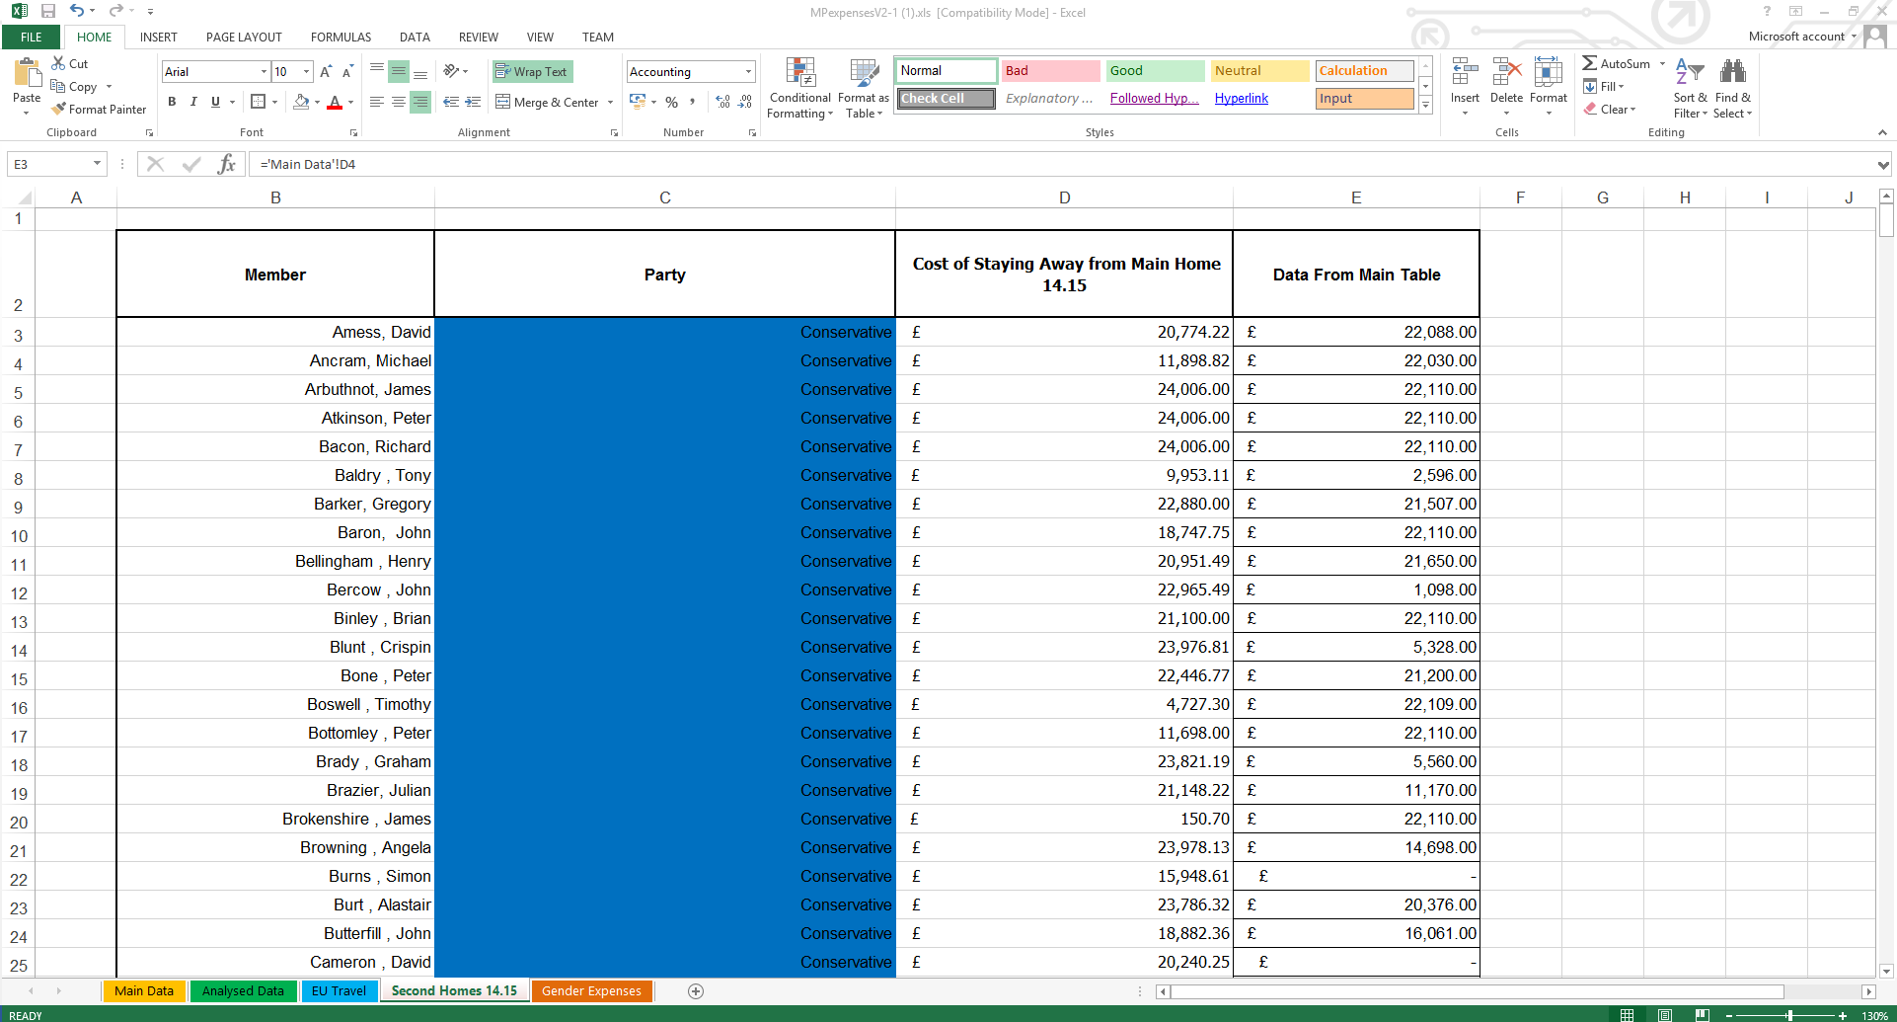Image resolution: width=1897 pixels, height=1022 pixels.
Task: Click the Insert Function fx icon
Action: [x=227, y=164]
